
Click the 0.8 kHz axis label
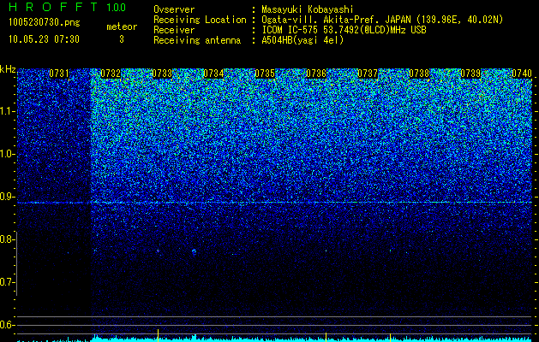(x=6, y=239)
